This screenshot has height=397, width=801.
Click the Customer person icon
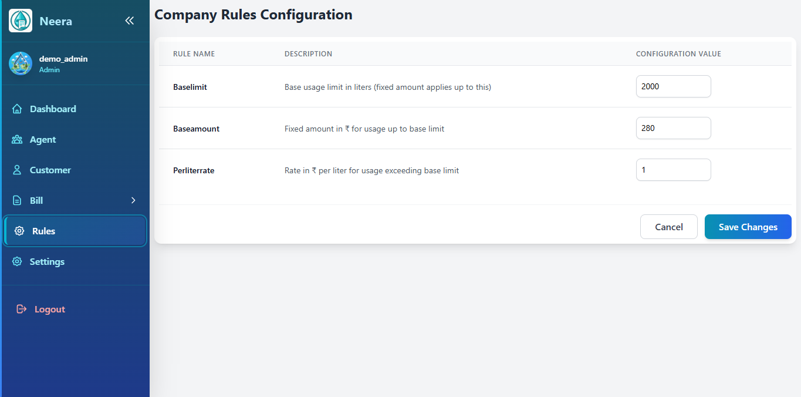pos(17,170)
